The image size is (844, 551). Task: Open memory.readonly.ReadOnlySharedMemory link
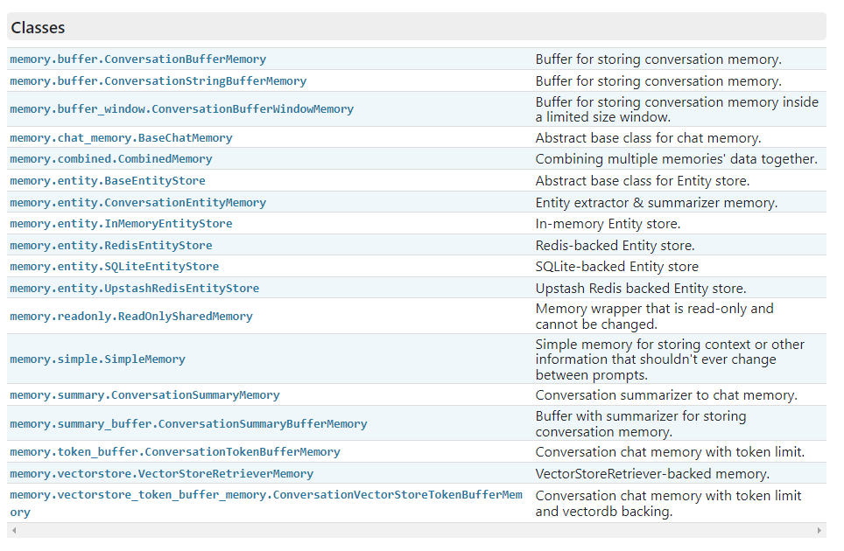tap(131, 316)
